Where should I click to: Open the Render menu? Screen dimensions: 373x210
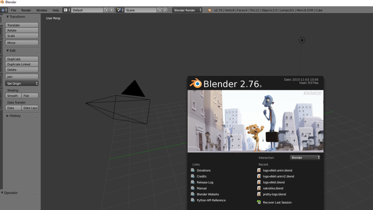[26, 10]
